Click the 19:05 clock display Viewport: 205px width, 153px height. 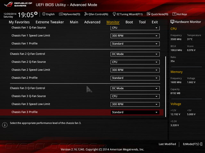point(26,15)
